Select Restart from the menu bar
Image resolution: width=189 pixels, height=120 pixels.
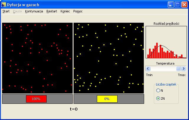[51, 11]
